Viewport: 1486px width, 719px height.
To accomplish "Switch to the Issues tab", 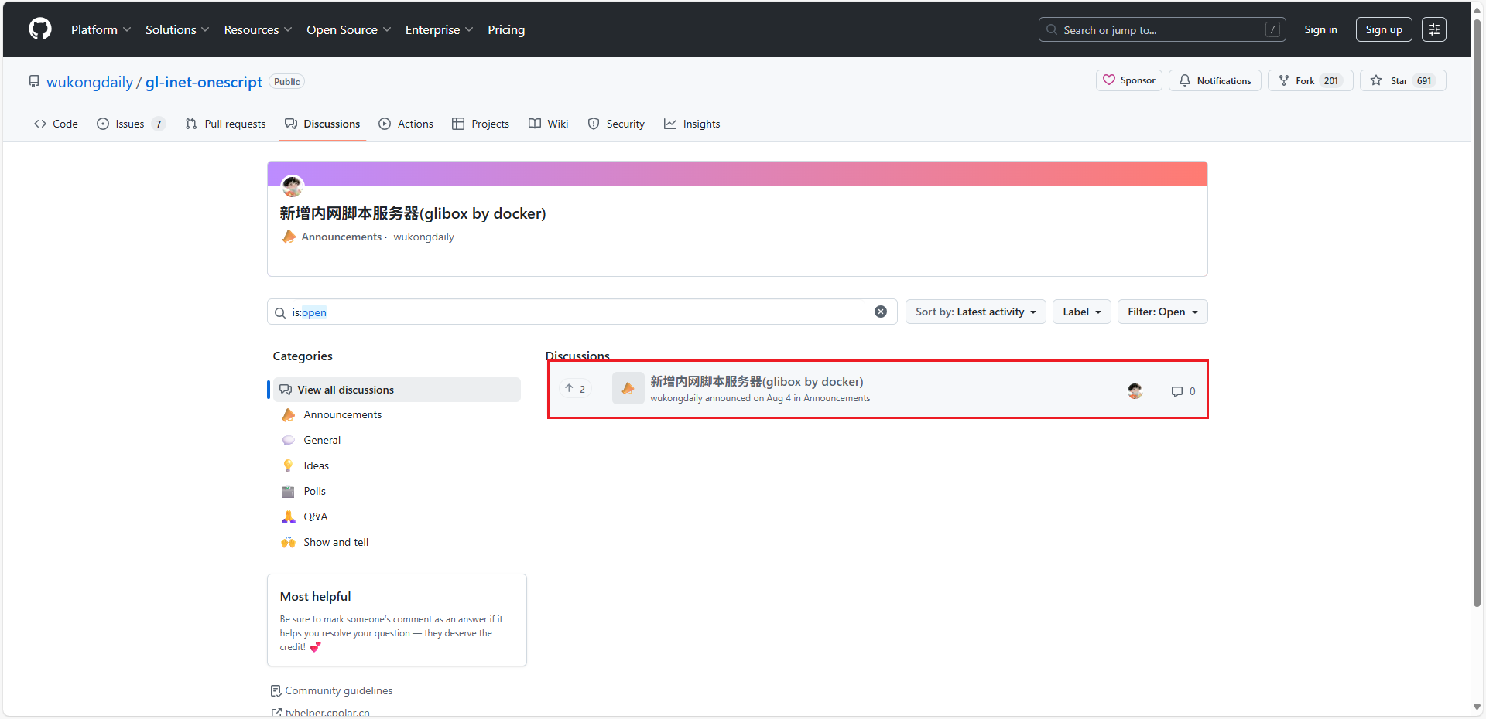I will click(130, 124).
